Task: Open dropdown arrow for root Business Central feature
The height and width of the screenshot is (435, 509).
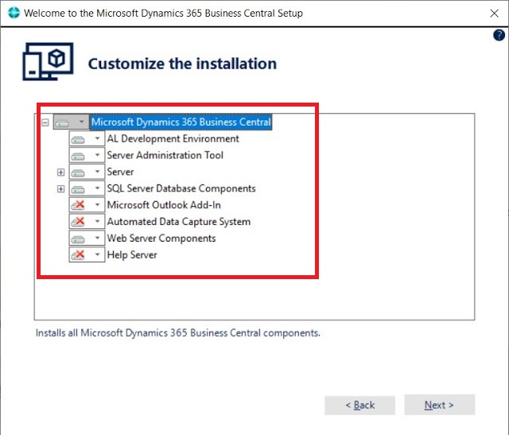Action: [x=81, y=122]
